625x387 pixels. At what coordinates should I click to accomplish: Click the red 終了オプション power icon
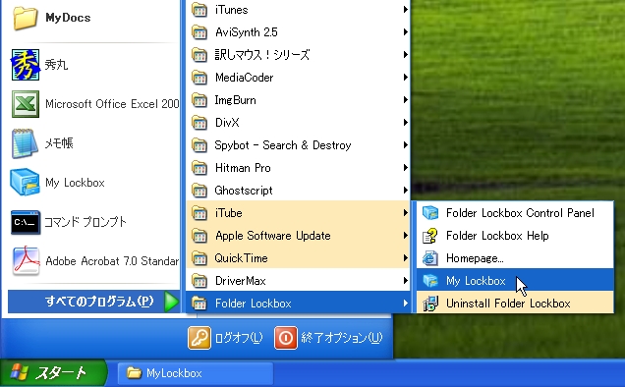pos(285,338)
